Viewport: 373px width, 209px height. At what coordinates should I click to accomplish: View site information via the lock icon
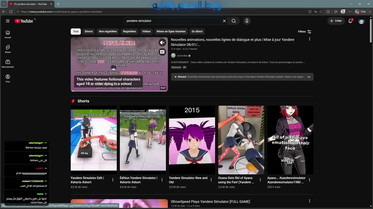(18, 12)
